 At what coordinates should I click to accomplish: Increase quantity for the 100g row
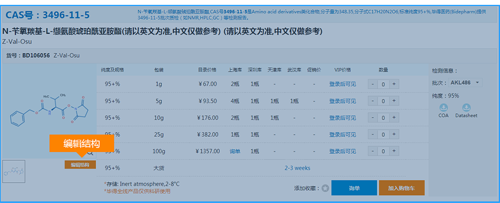[x=394, y=151]
